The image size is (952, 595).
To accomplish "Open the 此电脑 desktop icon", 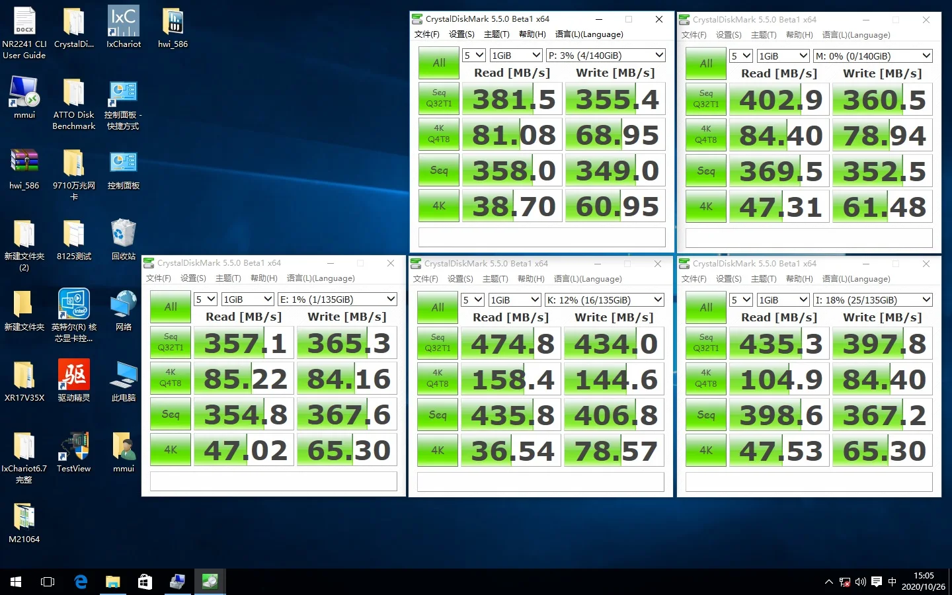I will point(124,375).
